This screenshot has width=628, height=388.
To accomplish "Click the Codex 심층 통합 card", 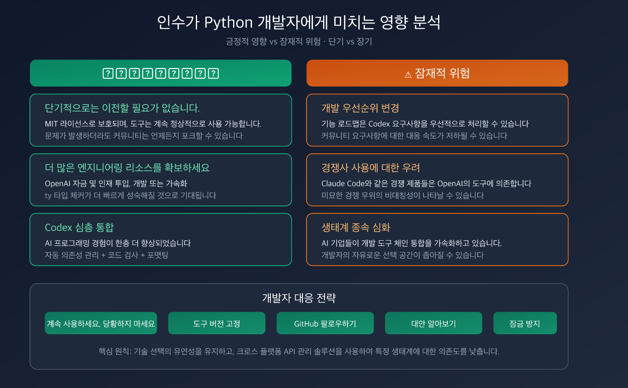I will click(x=160, y=239).
